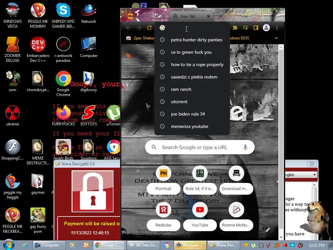Click Chrome page scrollbar up arrow
This screenshot has width=333, height=250.
pos(281,48)
